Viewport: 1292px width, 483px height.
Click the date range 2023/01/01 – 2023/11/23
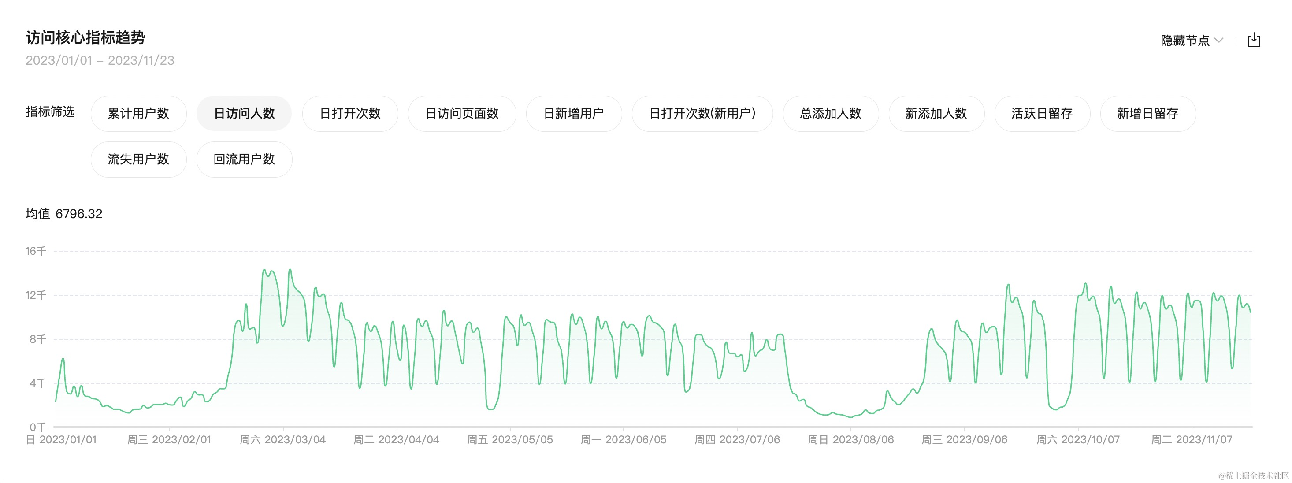point(100,61)
